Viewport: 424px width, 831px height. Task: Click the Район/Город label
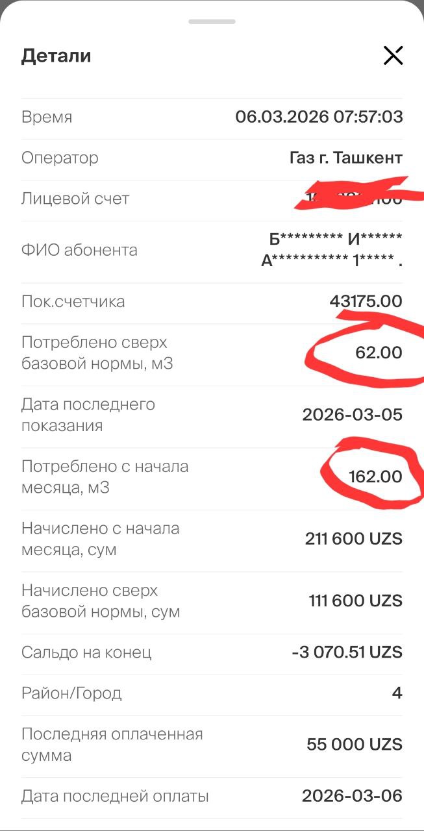[x=71, y=693]
